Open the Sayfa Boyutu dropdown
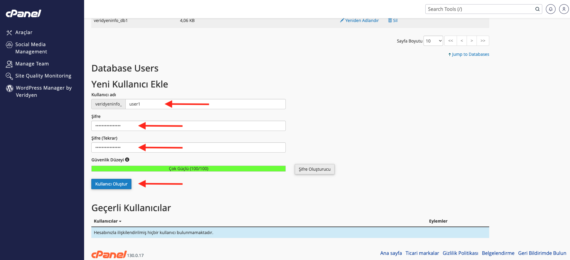 point(433,41)
